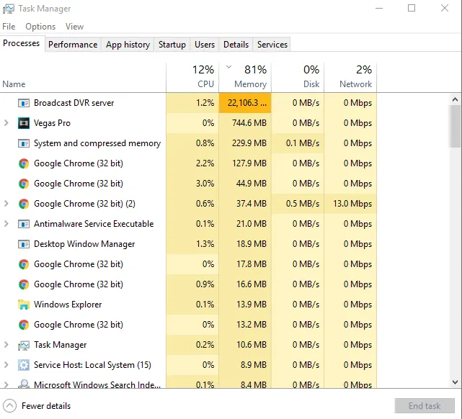Expand the Microsoft Windows Search Indexer group
Image resolution: width=462 pixels, height=419 pixels.
6,384
